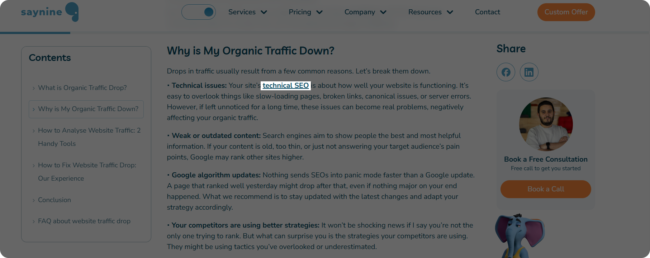Viewport: 650px width, 258px height.
Task: Click arrow beside What is Organic Traffic Drop
Action: coord(34,88)
